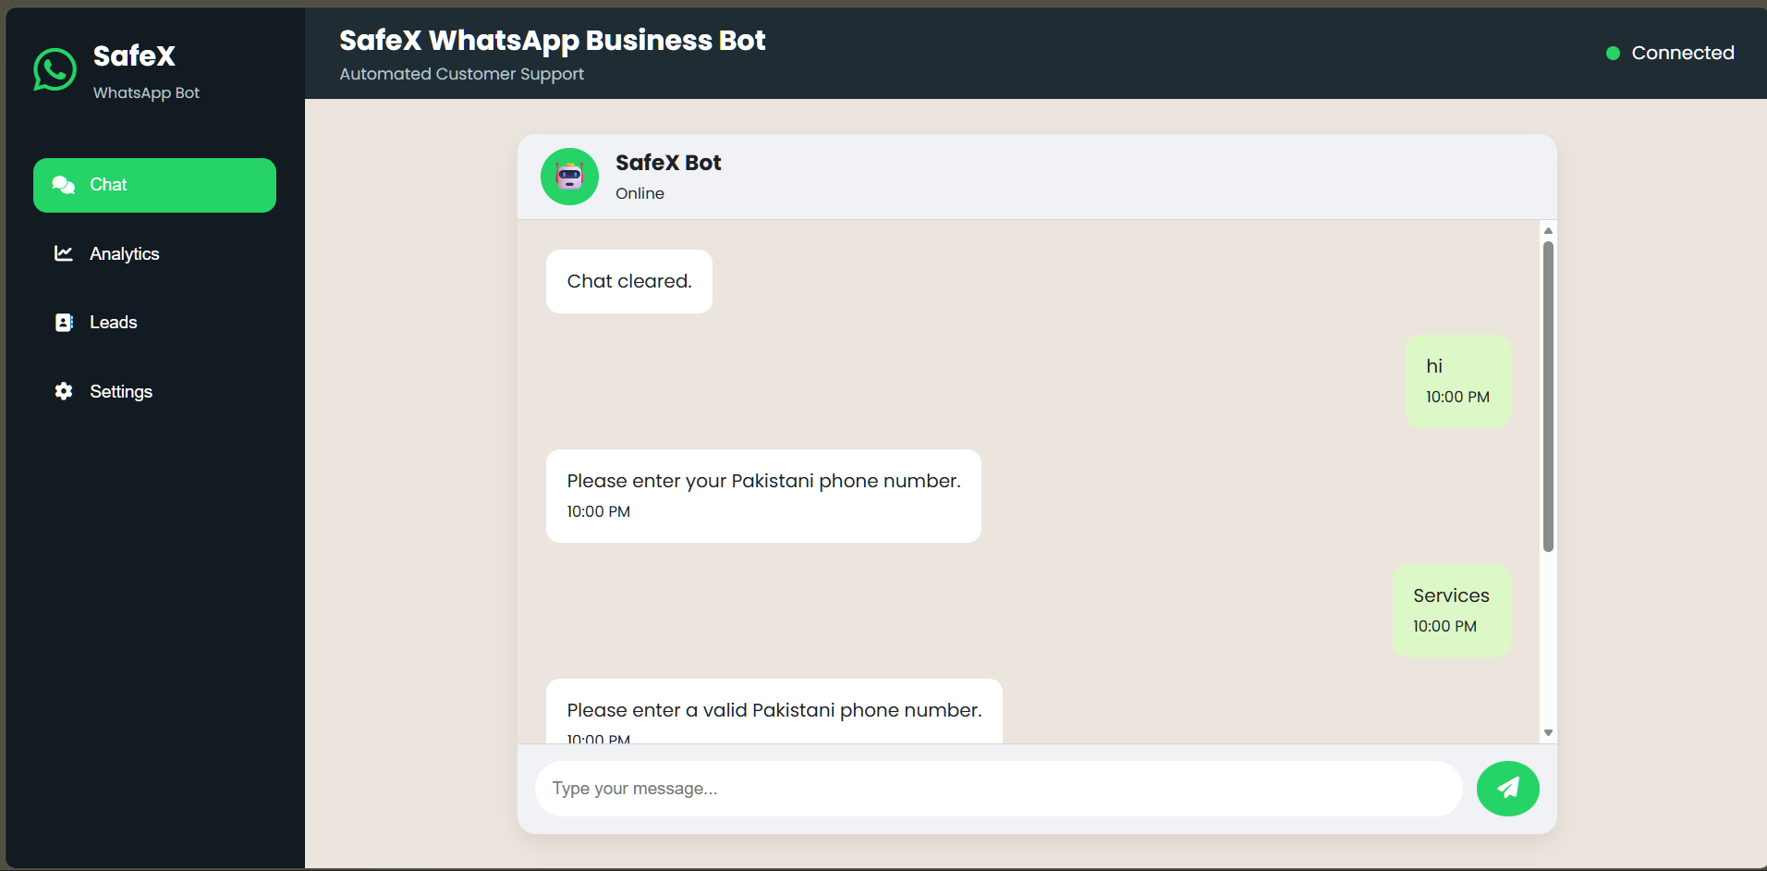Screen dimensions: 1767x871
Task: Click the Online status text
Action: pyautogui.click(x=640, y=193)
